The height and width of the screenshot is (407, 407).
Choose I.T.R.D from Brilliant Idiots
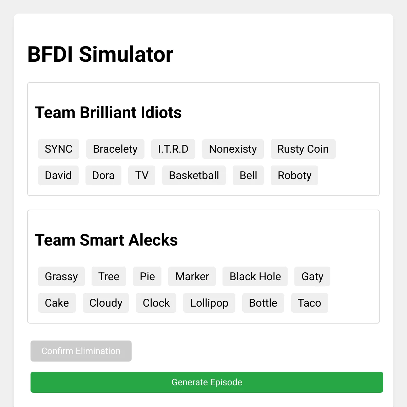coord(173,149)
